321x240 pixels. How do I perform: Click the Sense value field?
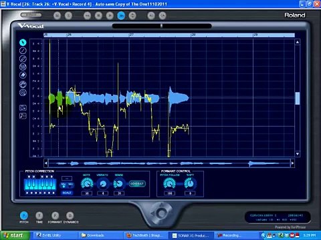[119, 193]
